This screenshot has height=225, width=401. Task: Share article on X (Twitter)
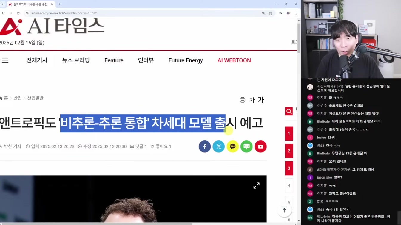219,146
